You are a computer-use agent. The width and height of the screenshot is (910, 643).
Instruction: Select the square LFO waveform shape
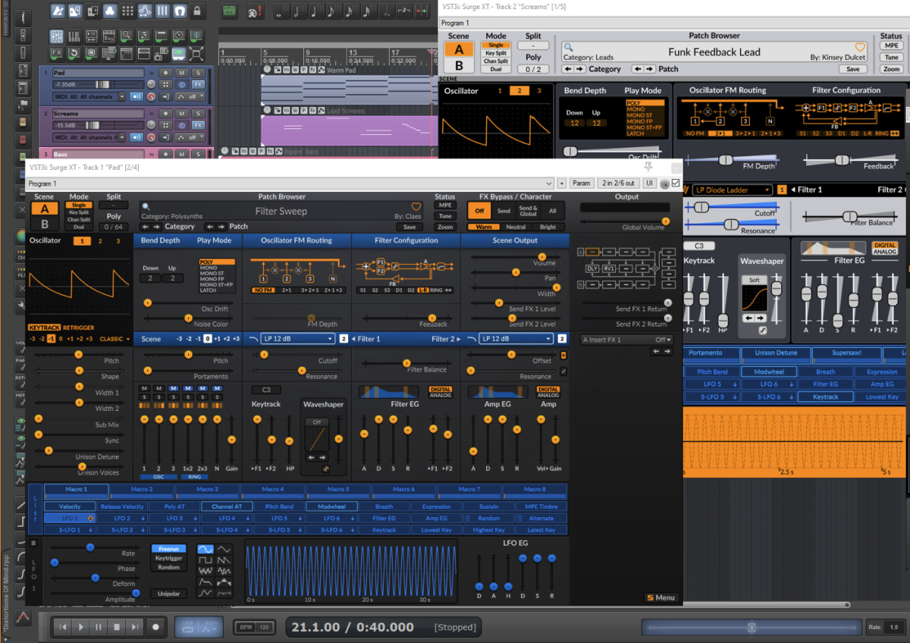point(206,560)
